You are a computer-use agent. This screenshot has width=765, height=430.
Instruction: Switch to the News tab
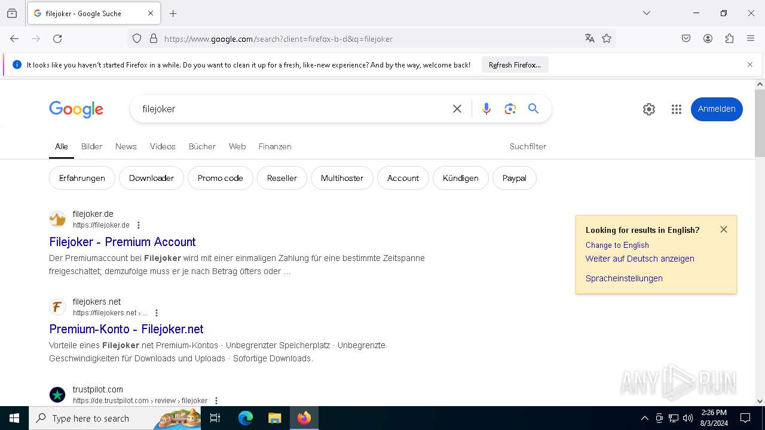coord(126,146)
